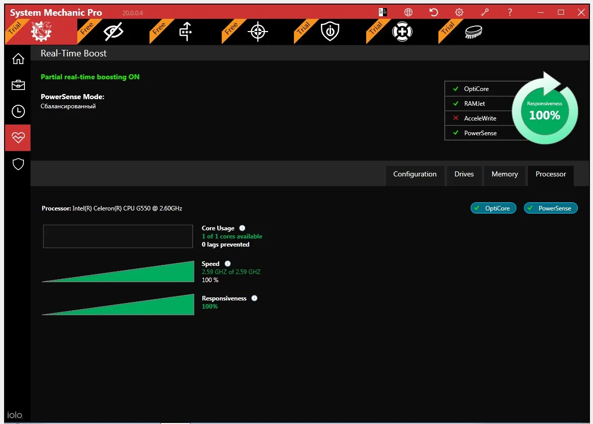Switch to the Drives tab
This screenshot has width=593, height=424.
pos(464,174)
